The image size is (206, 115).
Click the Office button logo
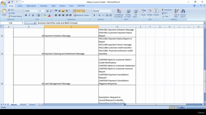(x=3, y=3)
